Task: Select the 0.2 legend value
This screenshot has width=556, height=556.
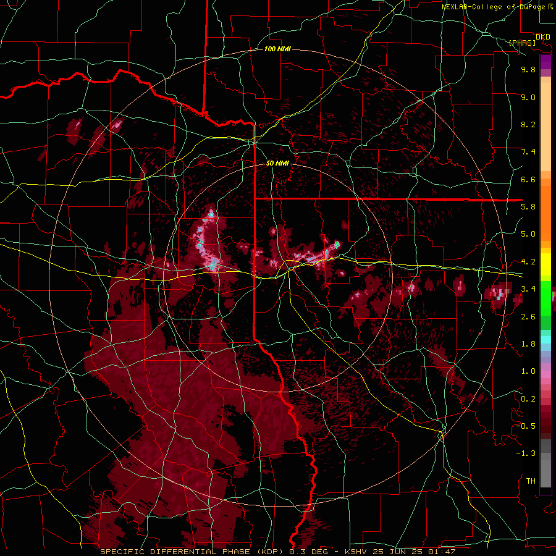Action: (528, 399)
